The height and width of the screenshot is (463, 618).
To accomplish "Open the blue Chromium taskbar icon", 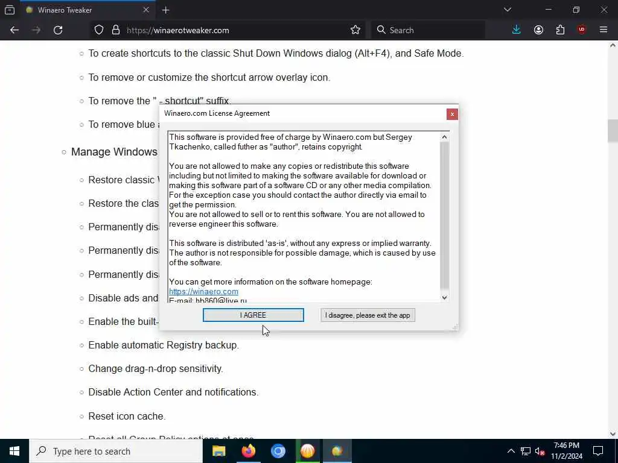I will (x=278, y=451).
